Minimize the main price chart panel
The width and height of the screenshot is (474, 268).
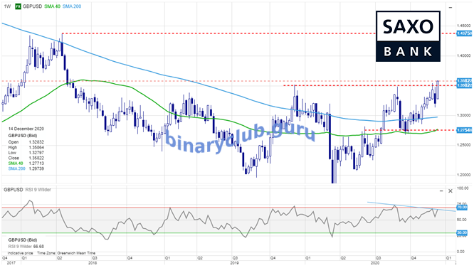tap(451, 7)
